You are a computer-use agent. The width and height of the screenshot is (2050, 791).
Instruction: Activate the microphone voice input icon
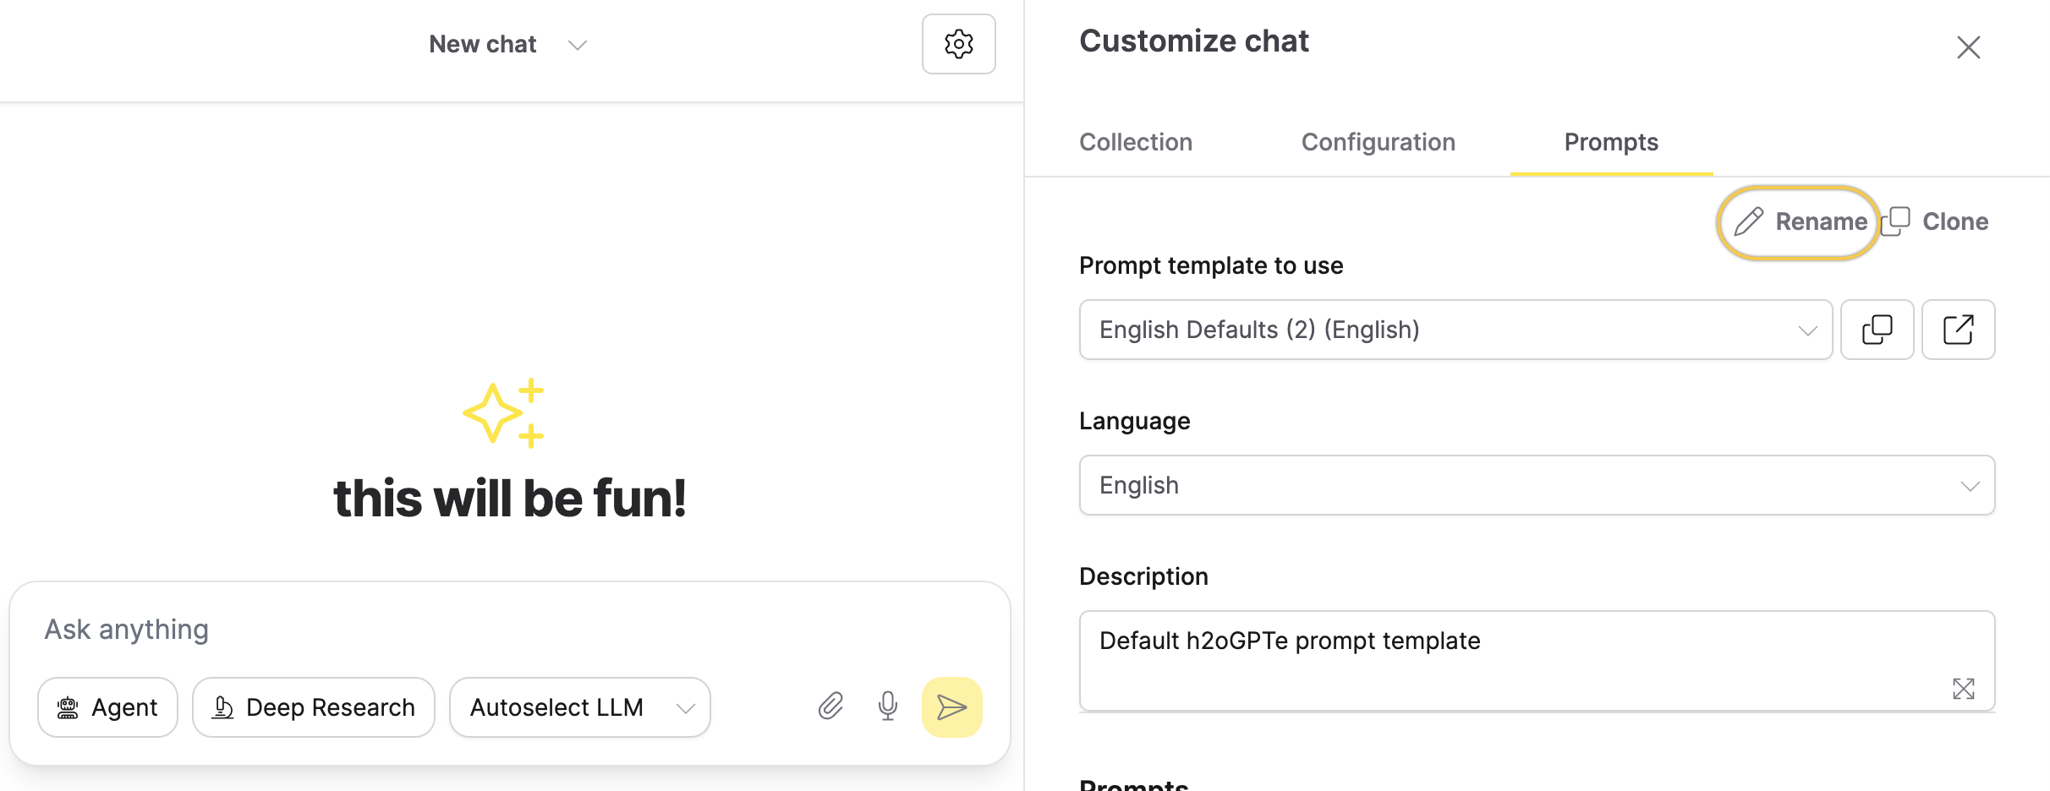pyautogui.click(x=887, y=706)
